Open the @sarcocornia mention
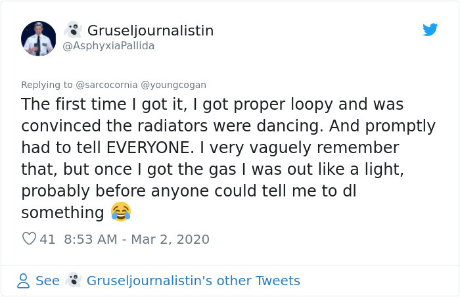This screenshot has width=460, height=297. pos(106,85)
